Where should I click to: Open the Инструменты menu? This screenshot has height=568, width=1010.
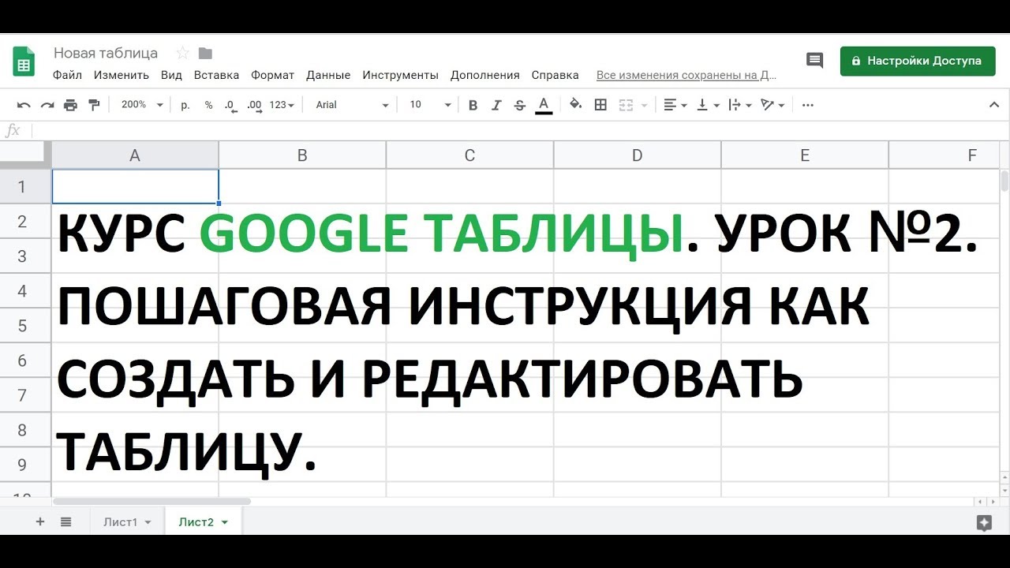tap(400, 75)
